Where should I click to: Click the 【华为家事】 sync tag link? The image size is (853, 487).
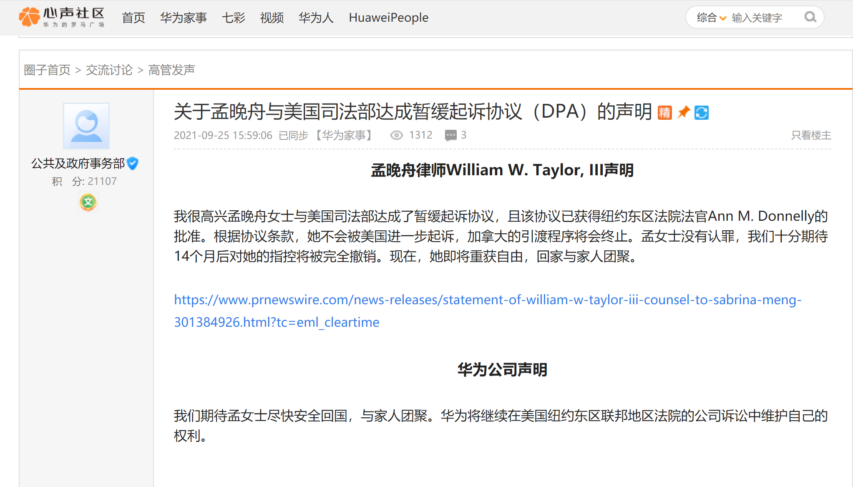click(344, 135)
